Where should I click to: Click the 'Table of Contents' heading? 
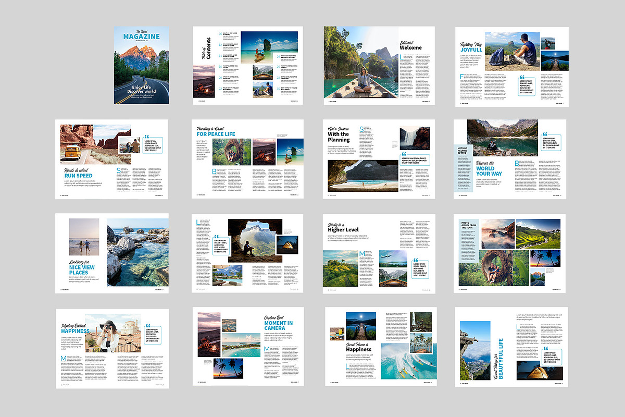pos(206,48)
